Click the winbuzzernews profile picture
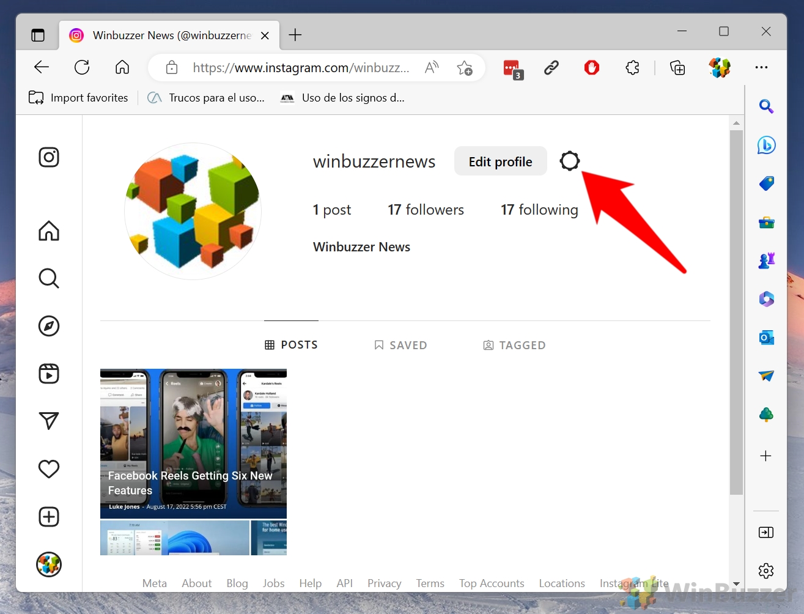Viewport: 804px width, 614px height. click(x=193, y=211)
